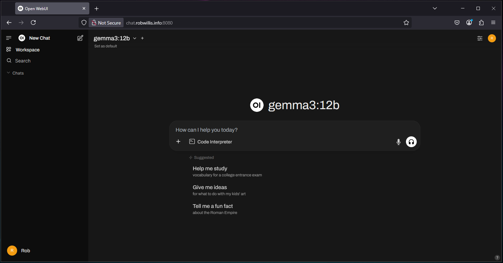
Task: Add another model with the plus icon
Action: coord(142,38)
